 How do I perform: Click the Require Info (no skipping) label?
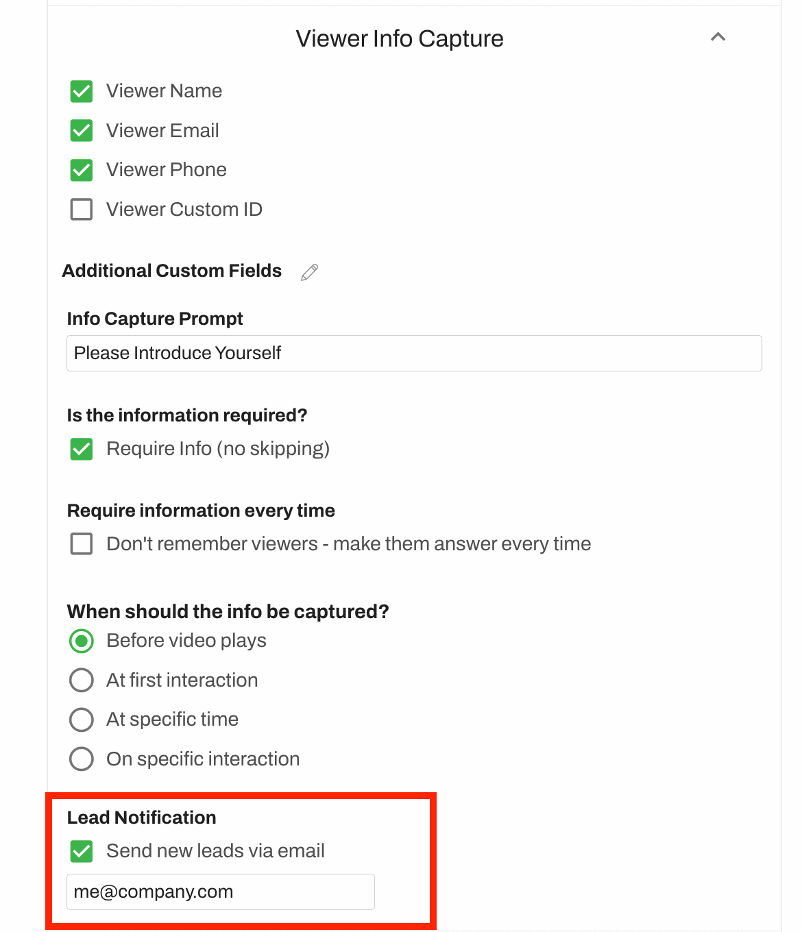pos(217,449)
